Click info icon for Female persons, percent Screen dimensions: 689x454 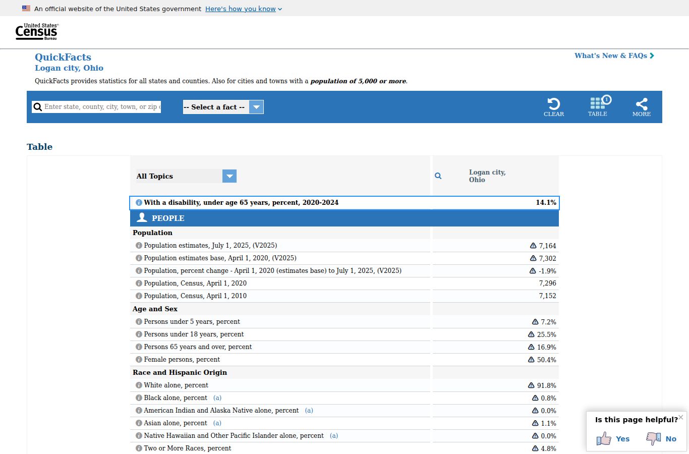pyautogui.click(x=139, y=360)
